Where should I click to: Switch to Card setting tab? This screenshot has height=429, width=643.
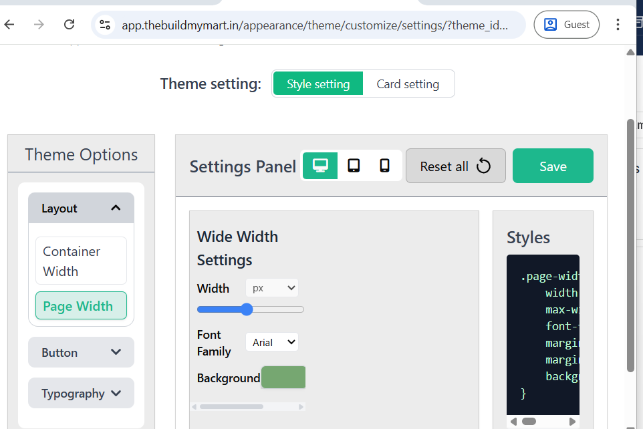click(408, 84)
